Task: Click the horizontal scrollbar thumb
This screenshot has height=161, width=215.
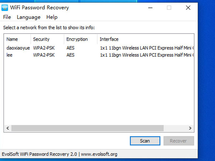Action: 88,128
